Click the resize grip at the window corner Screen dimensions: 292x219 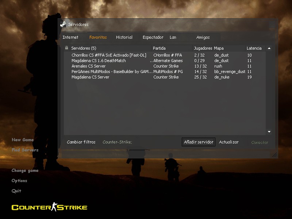[275, 155]
